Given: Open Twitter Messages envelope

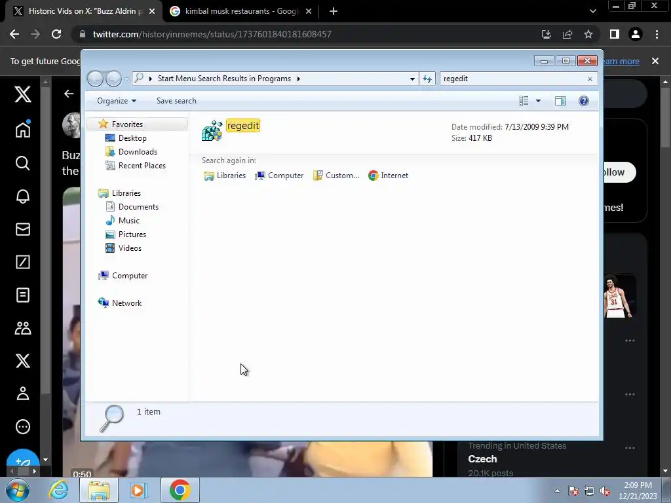Looking at the screenshot, I should 23,229.
